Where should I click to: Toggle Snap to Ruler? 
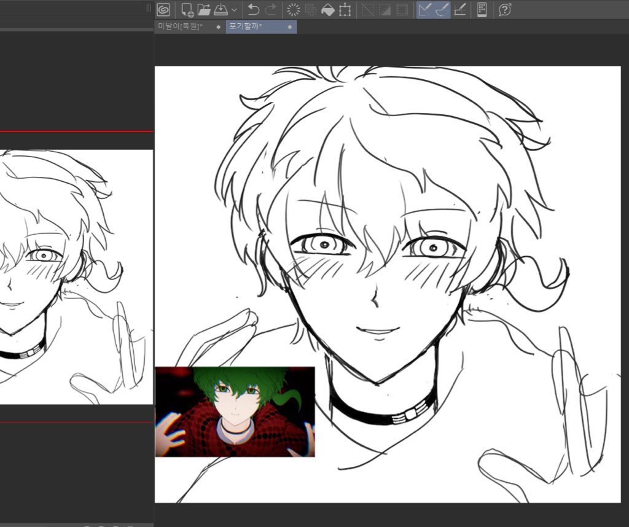pos(424,10)
